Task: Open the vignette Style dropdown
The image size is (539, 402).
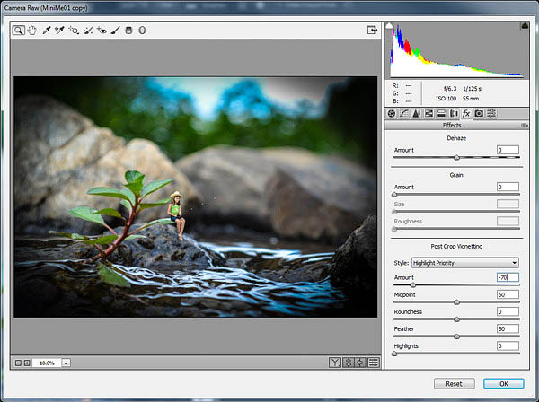Action: click(x=464, y=263)
